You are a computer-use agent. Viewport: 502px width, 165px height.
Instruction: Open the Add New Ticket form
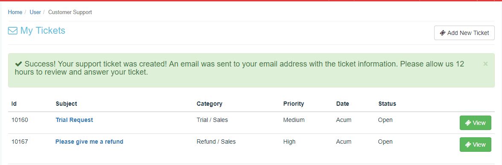pyautogui.click(x=464, y=33)
